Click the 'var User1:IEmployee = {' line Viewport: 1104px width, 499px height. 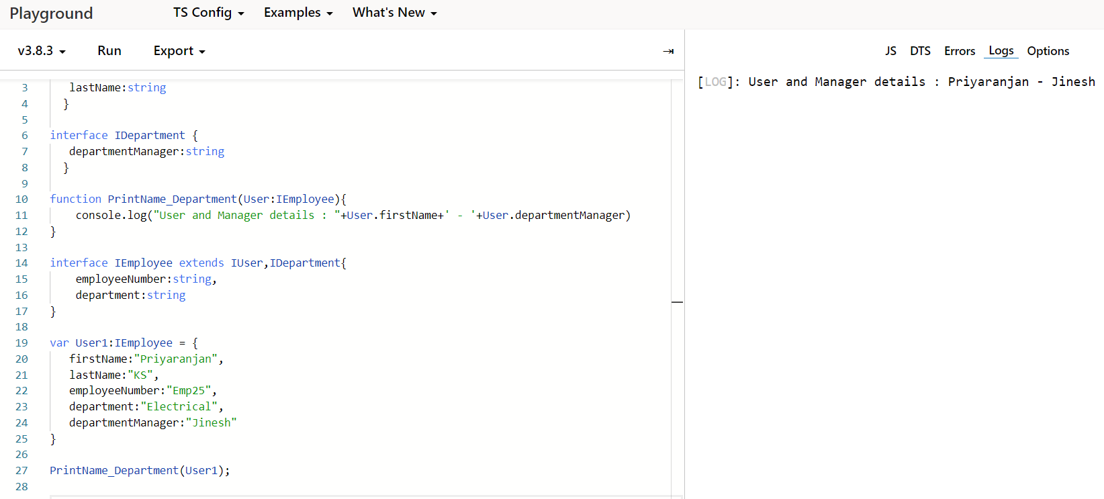124,343
